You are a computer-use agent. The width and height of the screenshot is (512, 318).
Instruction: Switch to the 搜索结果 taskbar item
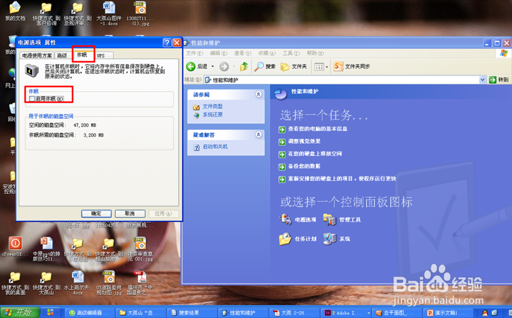[191, 313]
